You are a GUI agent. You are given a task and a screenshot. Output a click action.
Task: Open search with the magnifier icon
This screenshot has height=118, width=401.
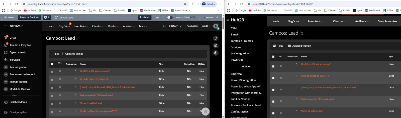coord(164,26)
